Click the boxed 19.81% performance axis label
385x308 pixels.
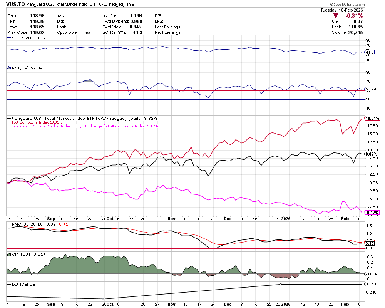pyautogui.click(x=372, y=118)
